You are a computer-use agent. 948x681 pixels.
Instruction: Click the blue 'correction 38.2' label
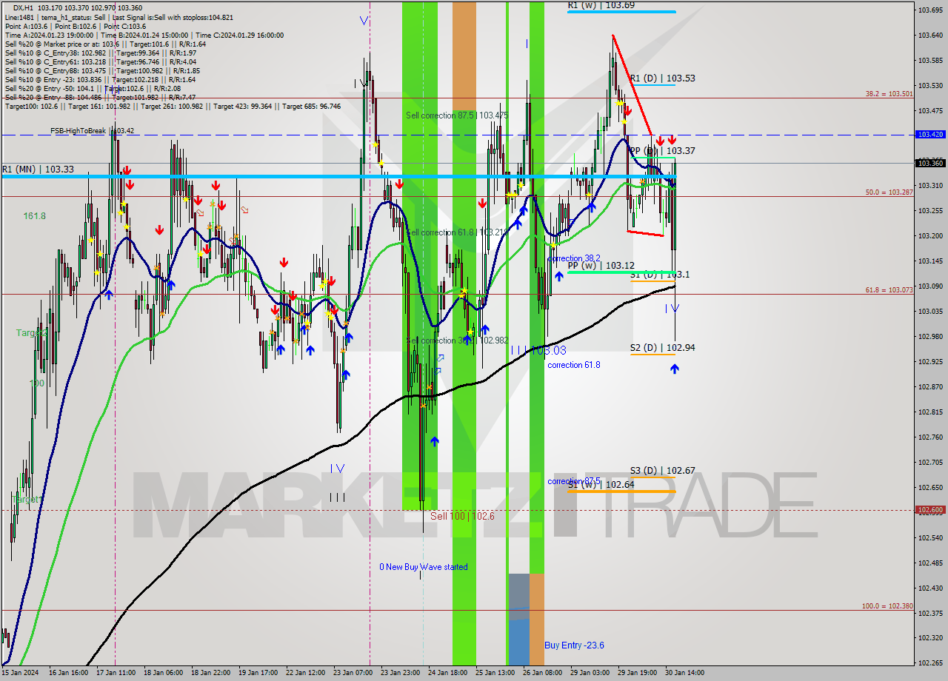tap(574, 258)
